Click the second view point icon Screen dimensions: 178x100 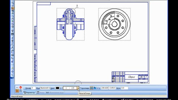(95, 88)
